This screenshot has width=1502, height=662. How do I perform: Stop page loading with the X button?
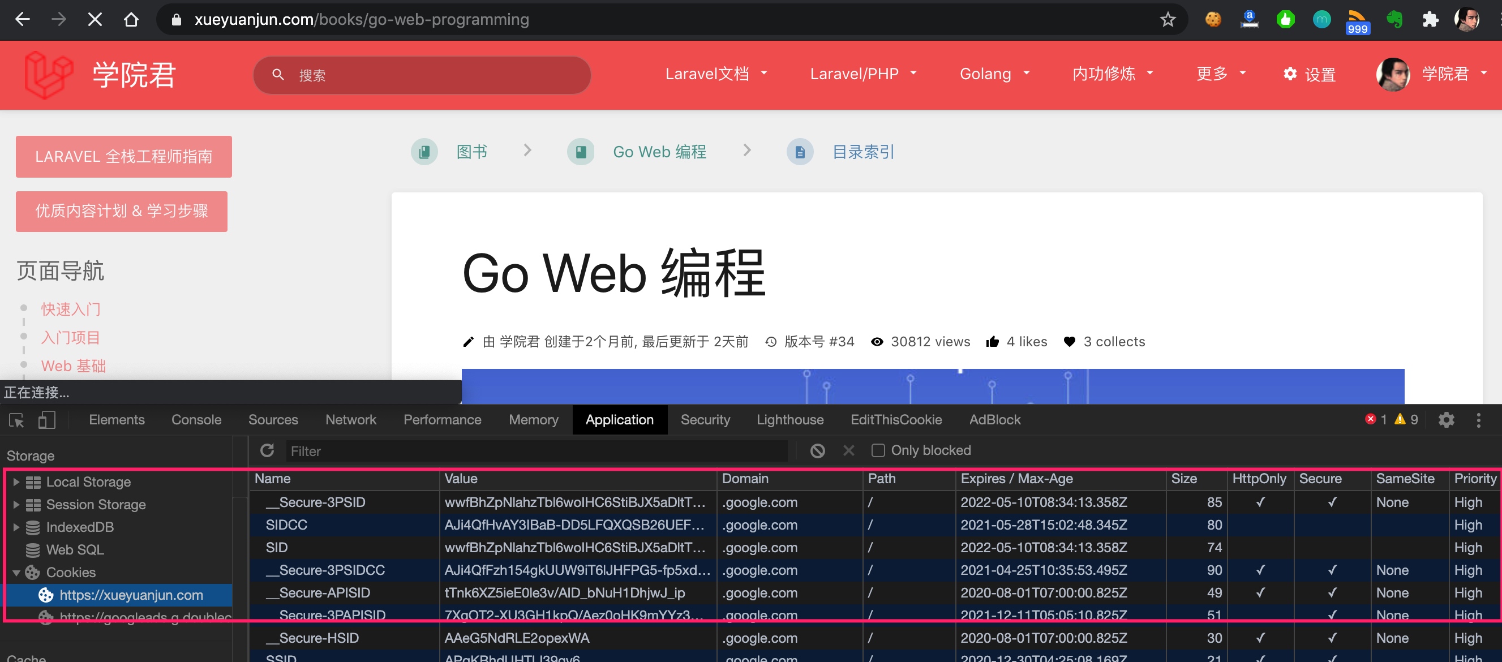coord(95,19)
